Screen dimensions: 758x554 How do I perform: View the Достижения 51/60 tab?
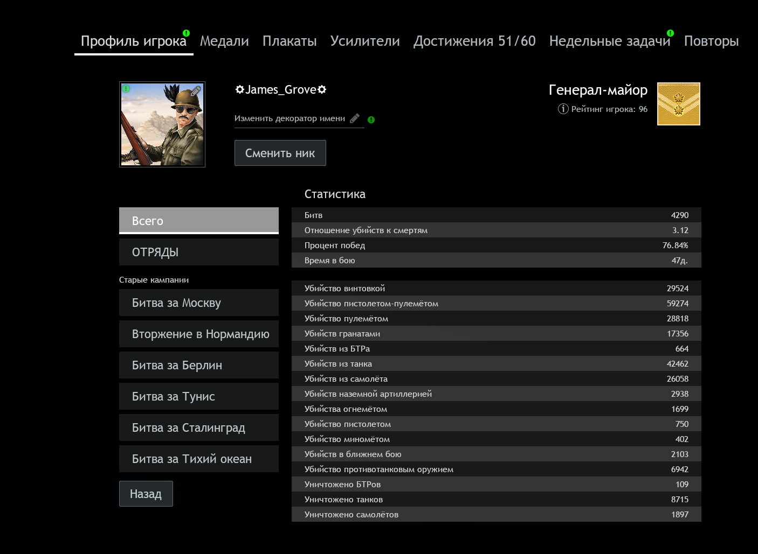coord(474,41)
